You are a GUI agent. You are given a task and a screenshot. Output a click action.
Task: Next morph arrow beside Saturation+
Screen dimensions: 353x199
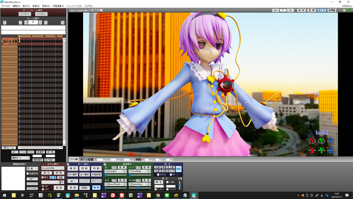point(150,184)
